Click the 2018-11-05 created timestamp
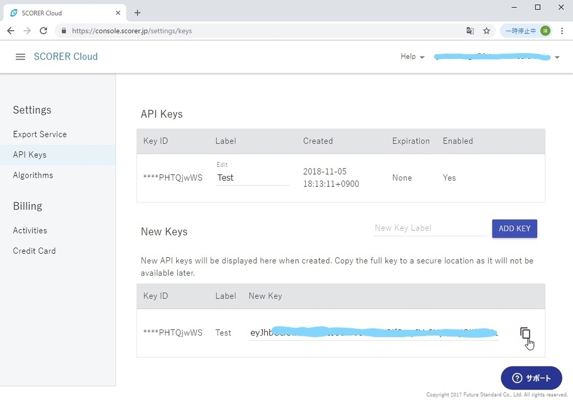573x400 pixels. (331, 178)
